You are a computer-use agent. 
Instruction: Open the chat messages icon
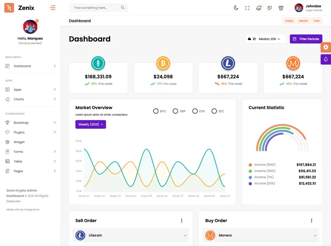click(x=269, y=8)
